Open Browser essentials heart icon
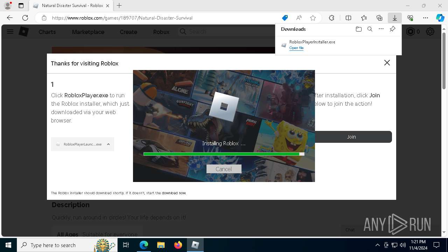 [x=410, y=18]
